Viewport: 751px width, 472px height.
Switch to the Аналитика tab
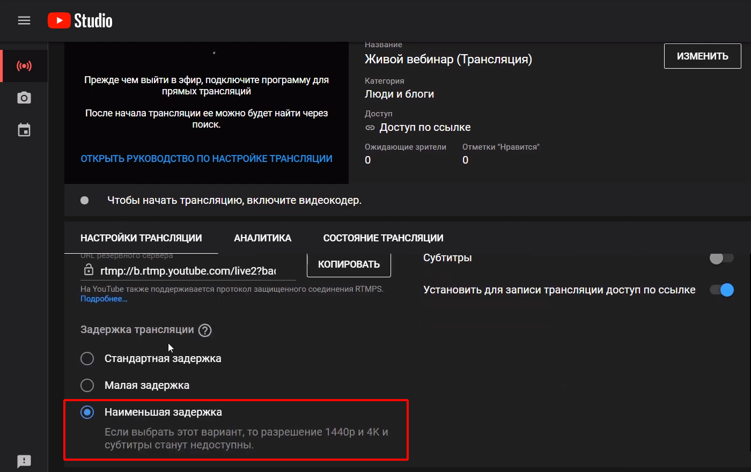[262, 238]
